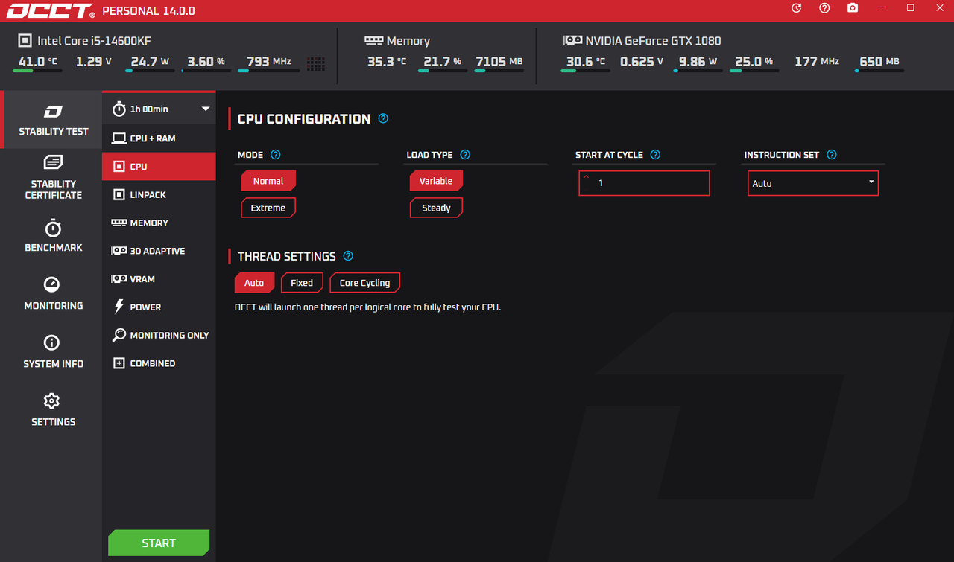Switch to the Monitoring section
Viewport: 954px width, 562px height.
[53, 293]
